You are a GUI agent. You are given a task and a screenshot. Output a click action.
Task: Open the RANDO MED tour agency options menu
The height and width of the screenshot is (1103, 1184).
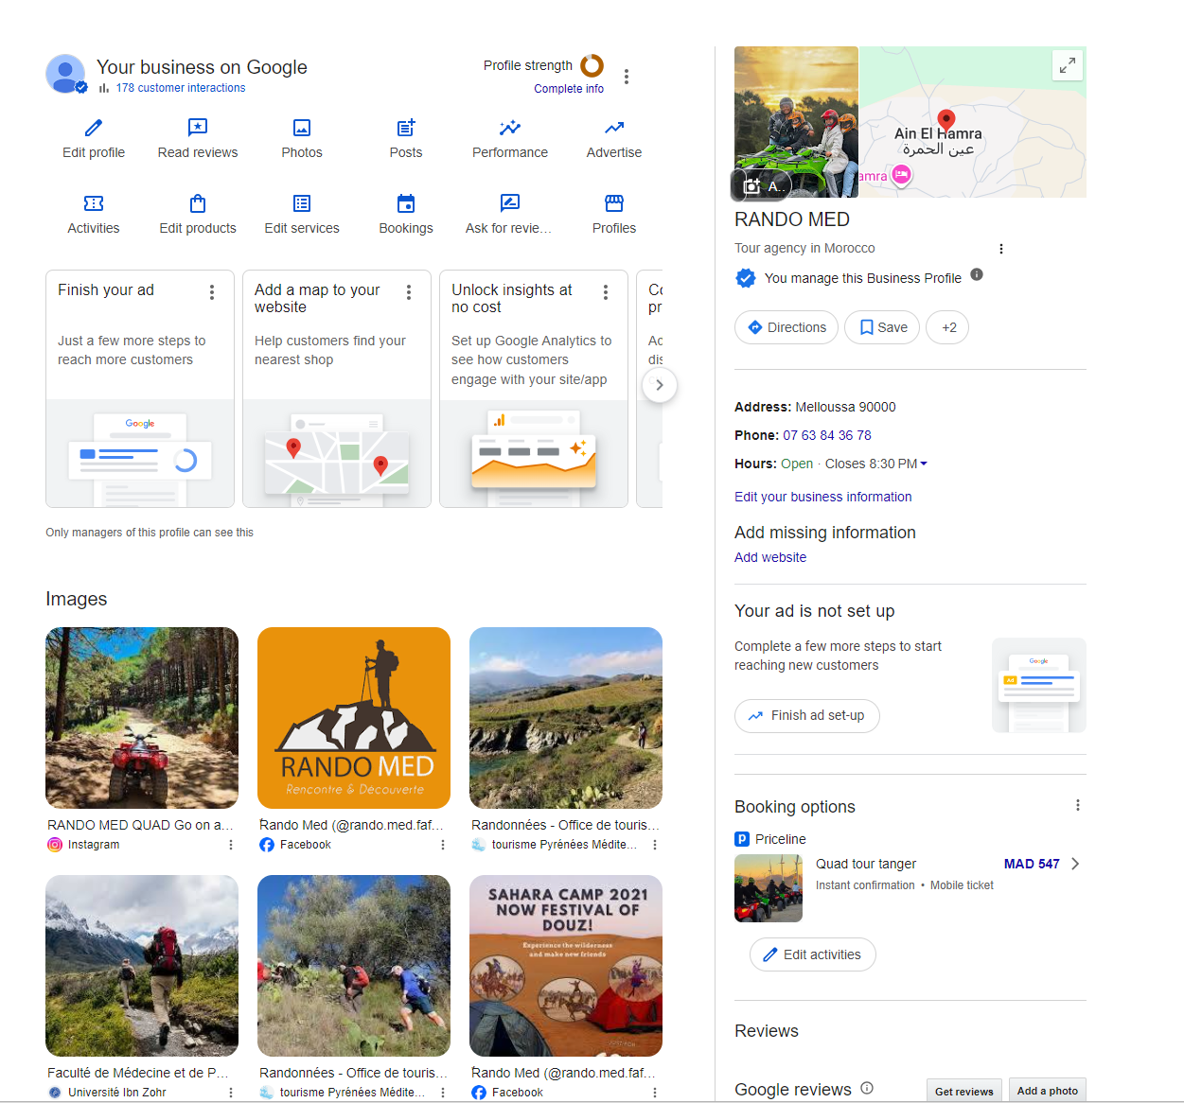pos(1001,249)
